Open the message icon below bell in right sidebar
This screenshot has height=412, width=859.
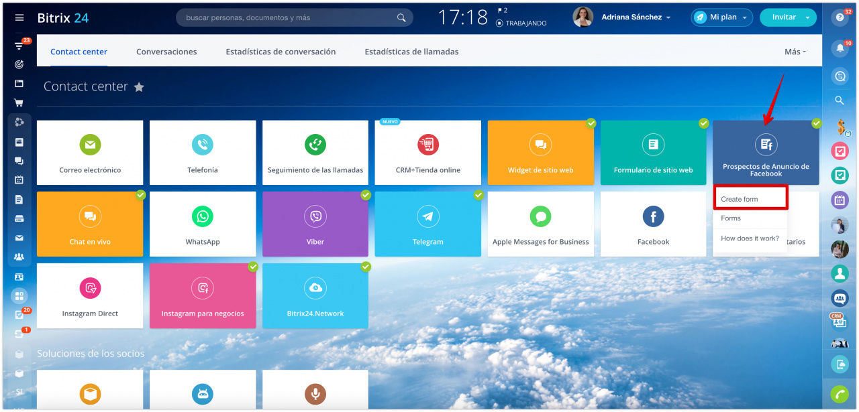[x=840, y=76]
